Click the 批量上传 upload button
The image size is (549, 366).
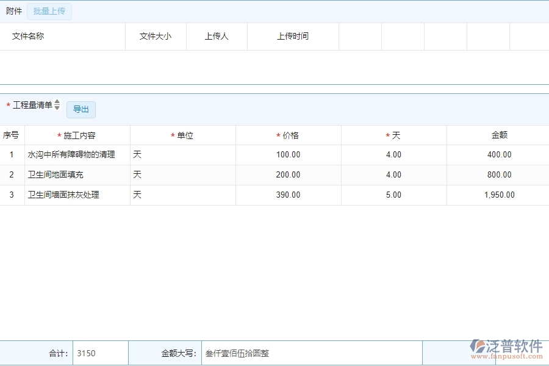click(49, 11)
